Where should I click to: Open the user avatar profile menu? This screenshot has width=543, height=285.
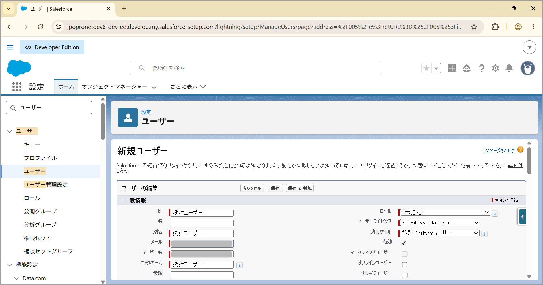[528, 68]
